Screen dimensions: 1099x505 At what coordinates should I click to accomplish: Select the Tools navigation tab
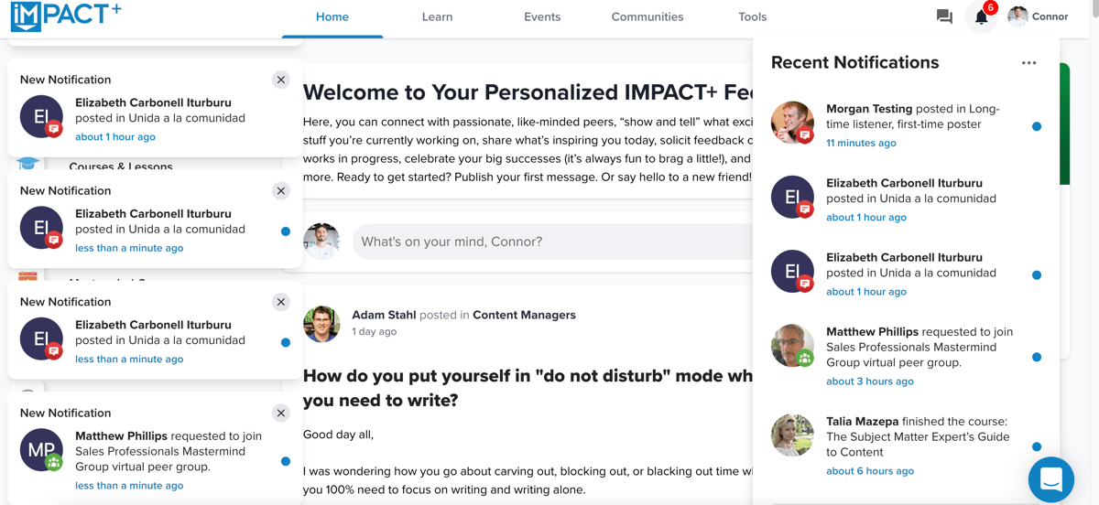pyautogui.click(x=752, y=16)
